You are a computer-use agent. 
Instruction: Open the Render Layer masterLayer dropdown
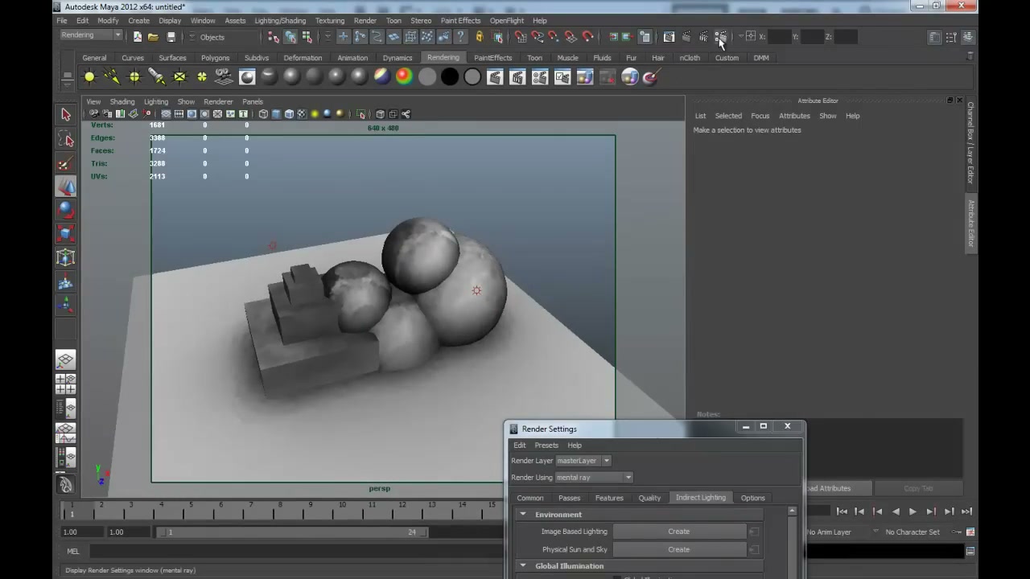(x=583, y=461)
